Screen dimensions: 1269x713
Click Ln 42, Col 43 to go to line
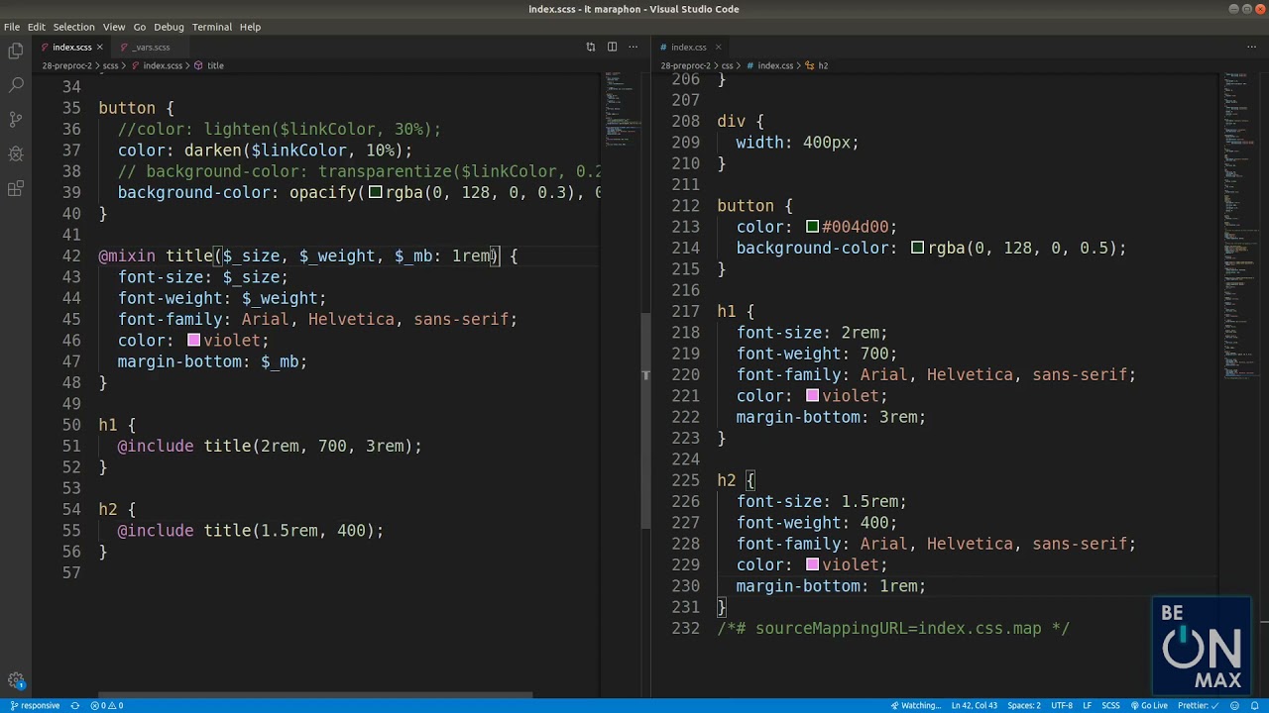click(x=974, y=705)
